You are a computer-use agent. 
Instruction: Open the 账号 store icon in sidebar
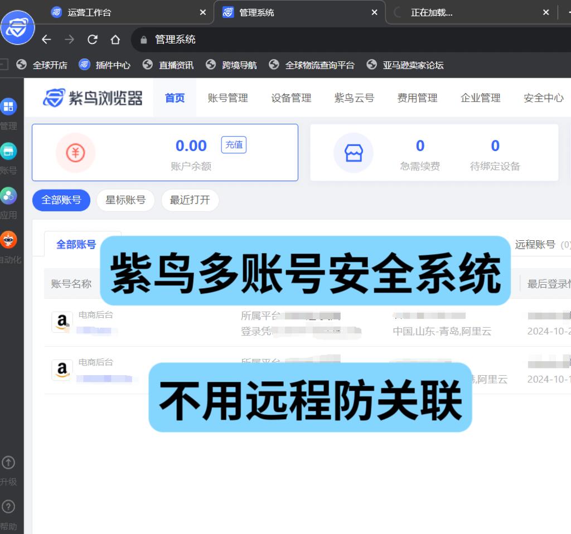(x=8, y=151)
